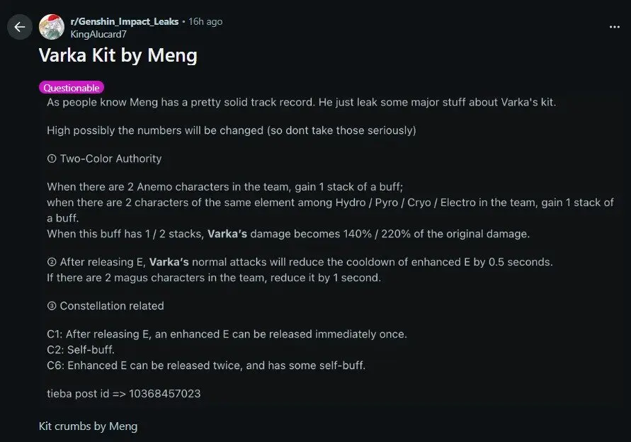Click the back arrow button
Screen dimensions: 631x442
pyautogui.click(x=19, y=27)
